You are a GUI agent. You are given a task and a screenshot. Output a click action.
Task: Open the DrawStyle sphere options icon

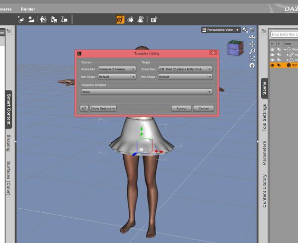tap(245, 30)
